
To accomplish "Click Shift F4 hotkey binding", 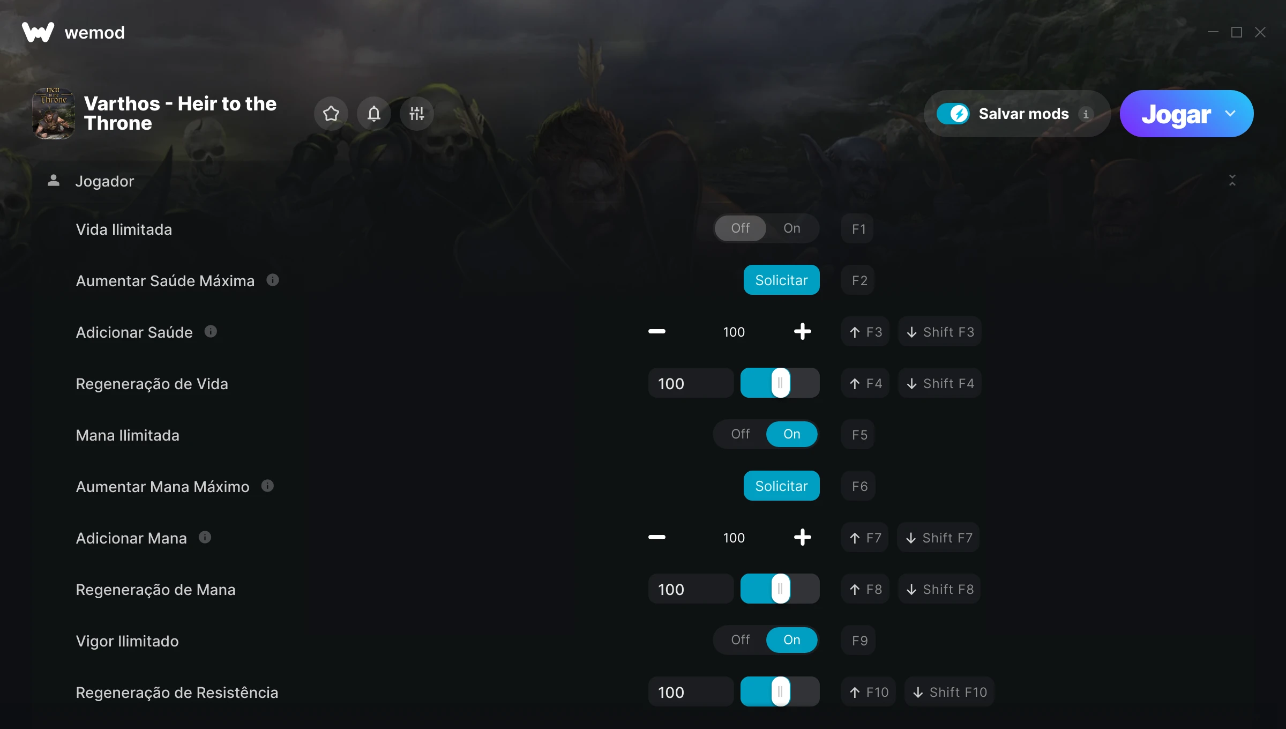I will [940, 383].
